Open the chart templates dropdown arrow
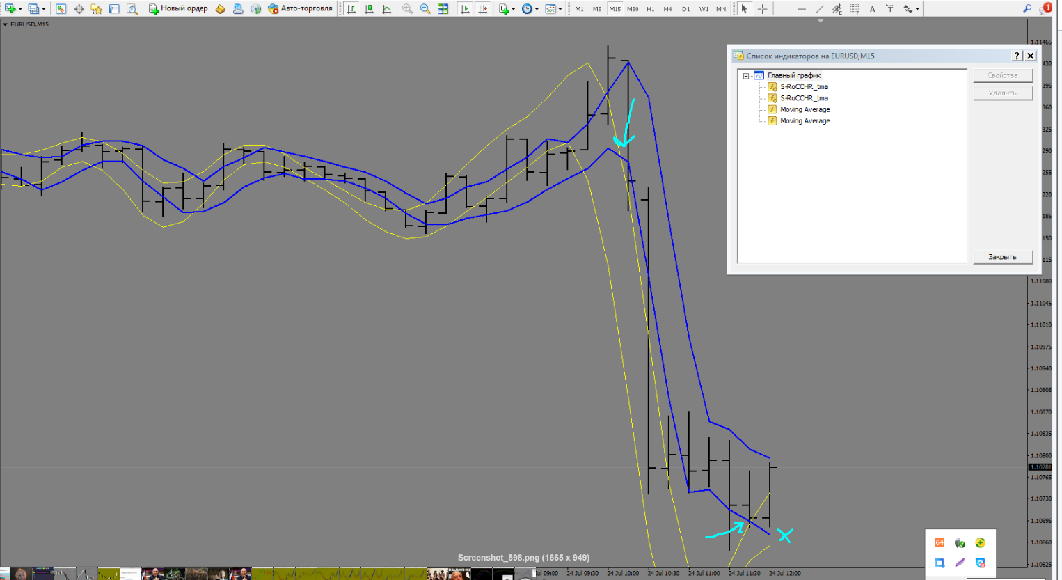 coord(560,9)
